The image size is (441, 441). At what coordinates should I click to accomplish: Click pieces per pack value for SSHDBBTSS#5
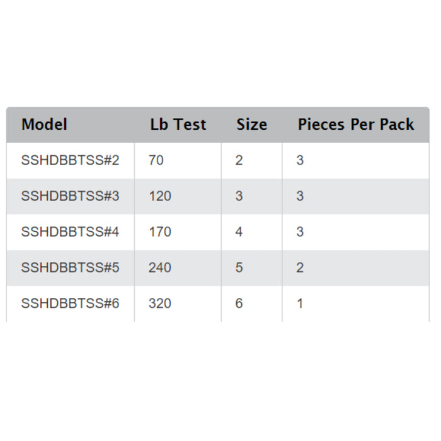(x=300, y=268)
